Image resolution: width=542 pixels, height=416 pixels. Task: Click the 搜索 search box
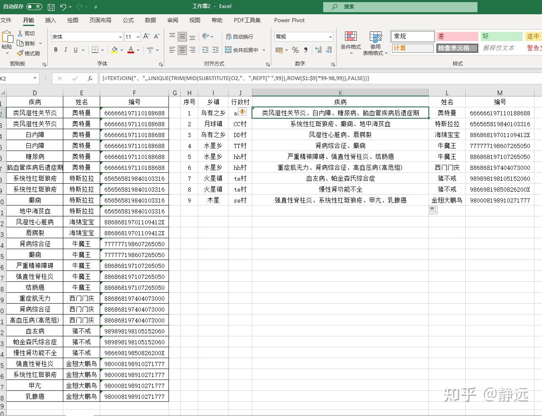click(x=400, y=7)
